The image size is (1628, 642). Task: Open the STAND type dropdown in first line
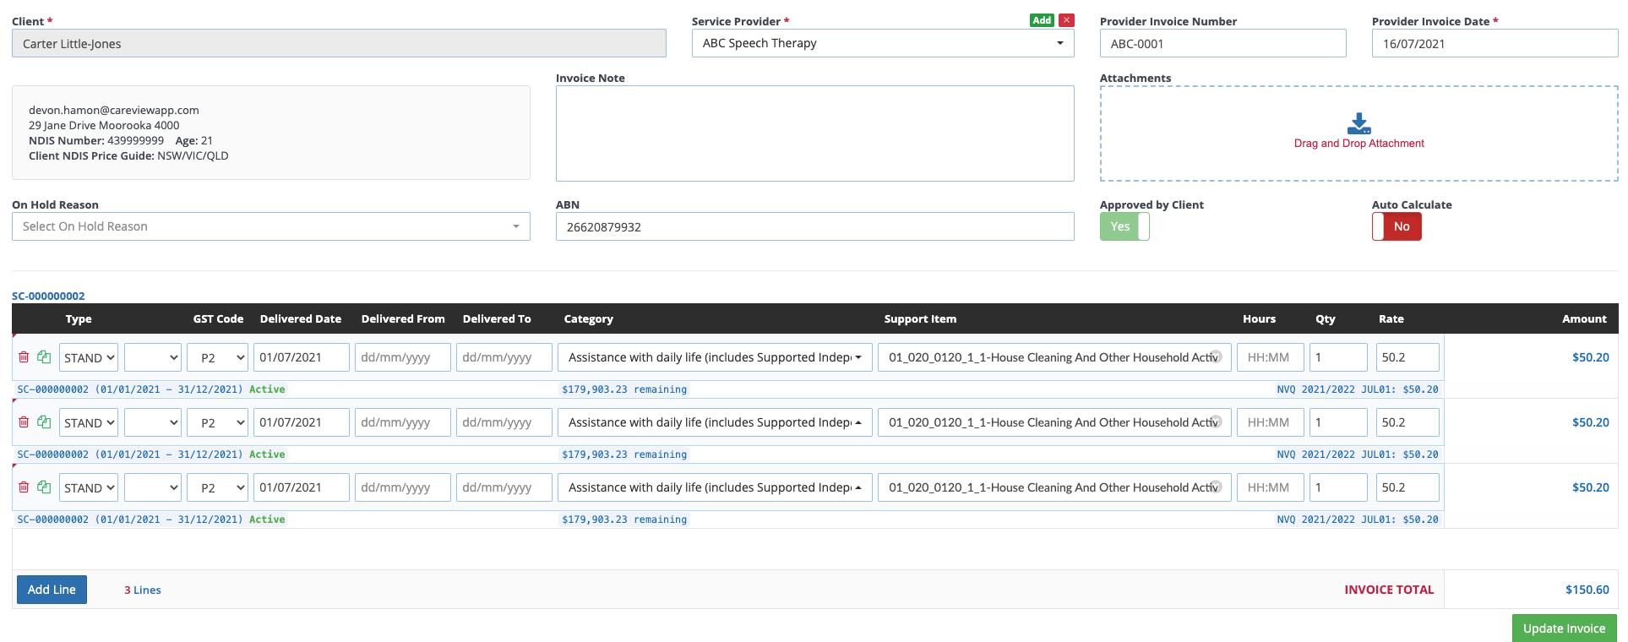pos(89,358)
